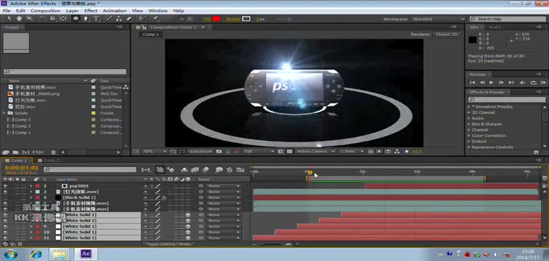The height and width of the screenshot is (261, 549).
Task: Toggle 3D switch for layer 10
Action: click(188, 232)
